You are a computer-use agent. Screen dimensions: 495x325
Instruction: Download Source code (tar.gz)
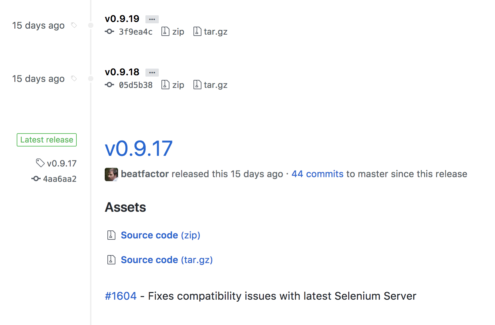(x=167, y=260)
